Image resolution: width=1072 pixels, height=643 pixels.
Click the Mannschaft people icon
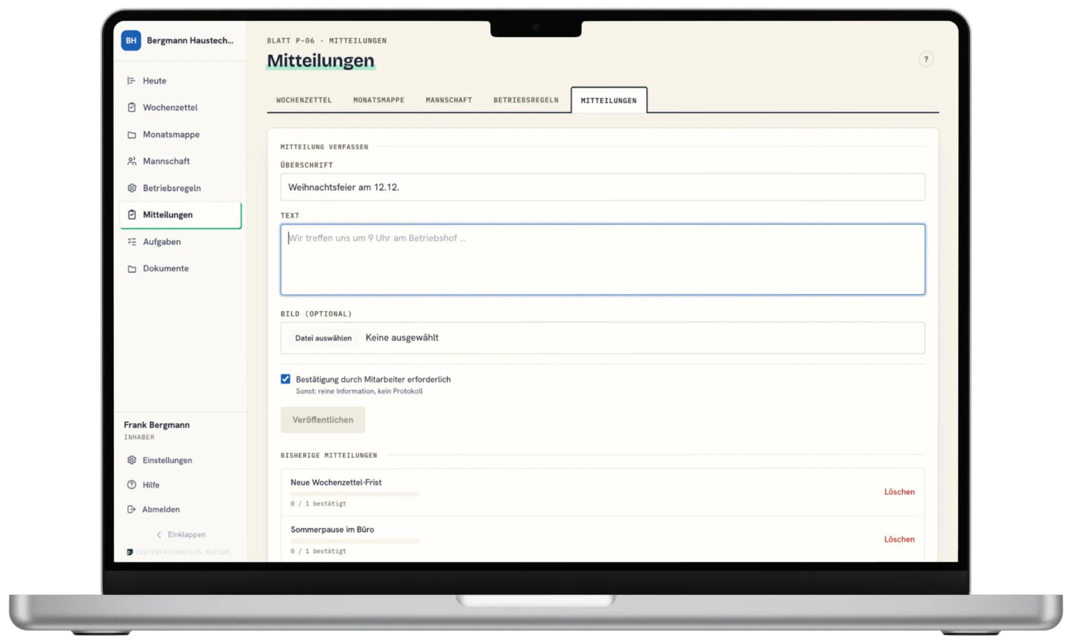pyautogui.click(x=131, y=161)
